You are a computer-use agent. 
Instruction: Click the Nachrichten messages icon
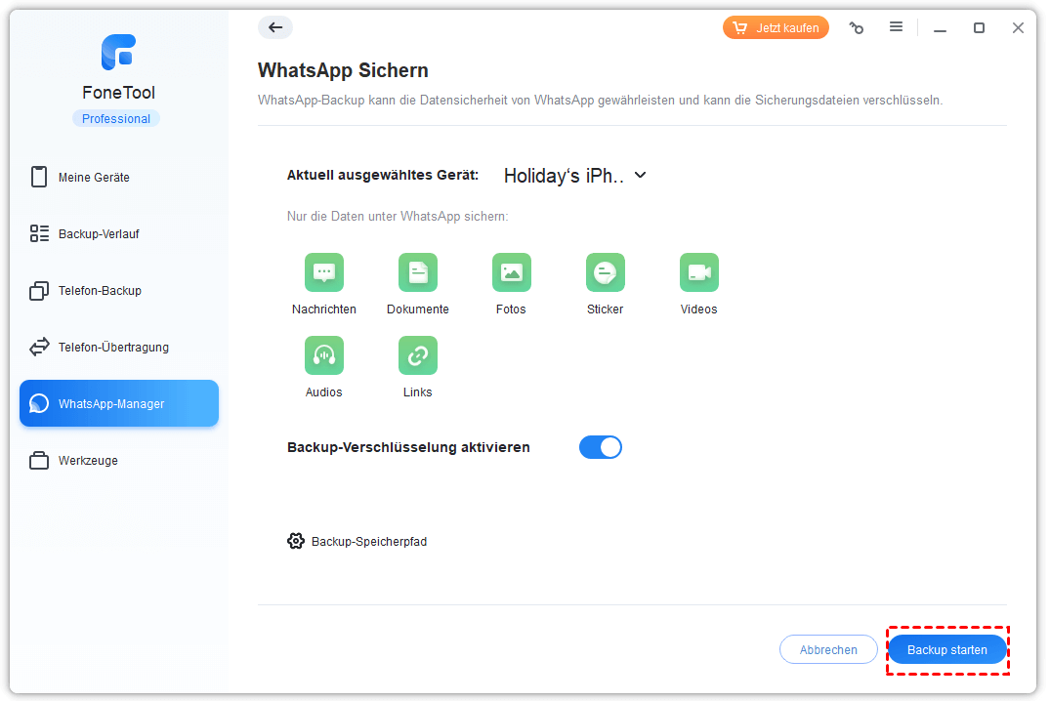tap(324, 273)
